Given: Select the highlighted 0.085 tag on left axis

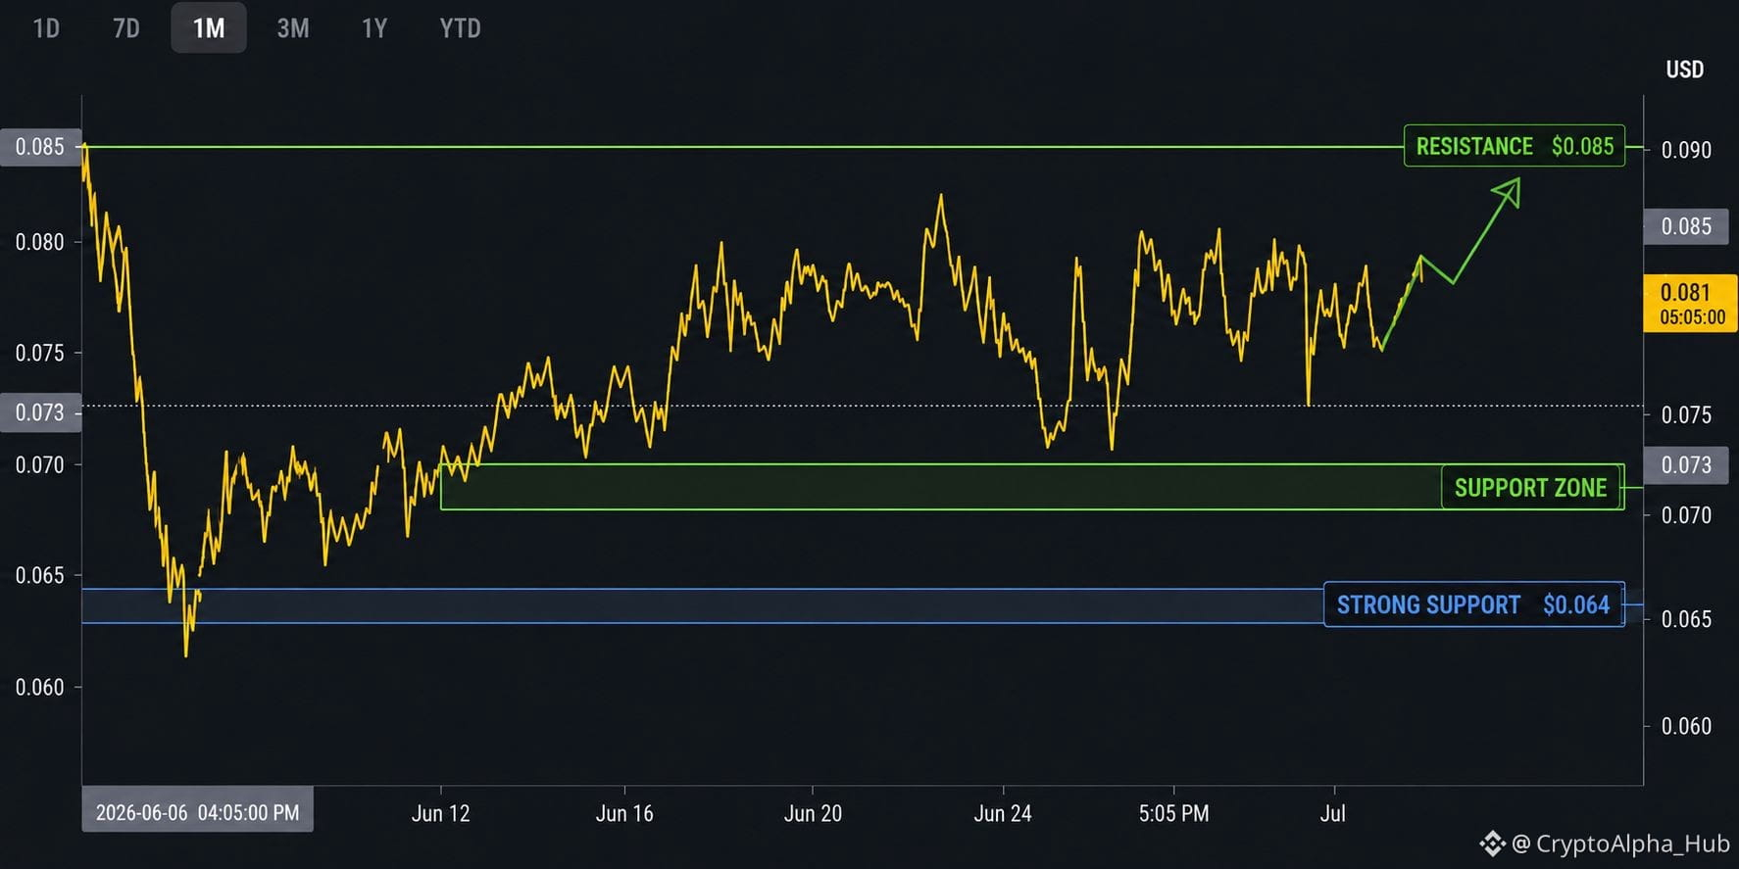Looking at the screenshot, I should 40,147.
